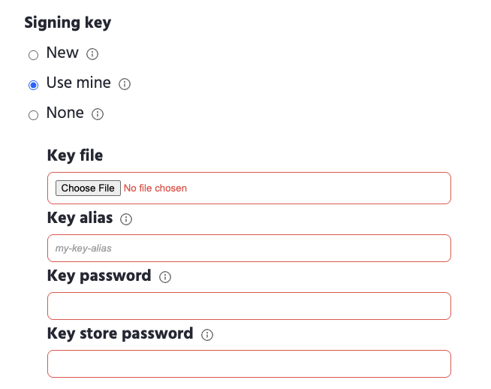The image size is (491, 389).
Task: Click the 'Key alias' label text
Action: 80,218
